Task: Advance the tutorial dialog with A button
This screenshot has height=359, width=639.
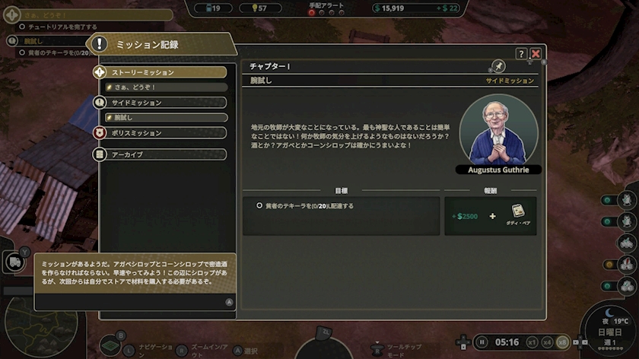Action: tap(229, 302)
